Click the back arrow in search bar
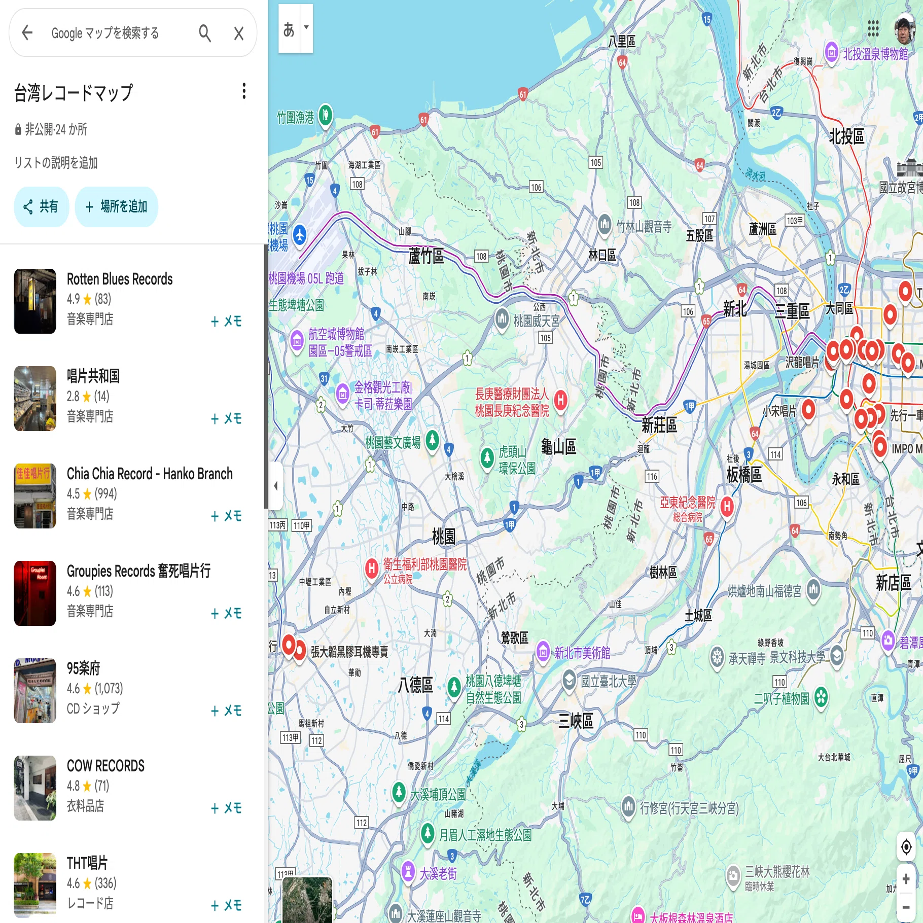Image resolution: width=923 pixels, height=923 pixels. tap(27, 33)
